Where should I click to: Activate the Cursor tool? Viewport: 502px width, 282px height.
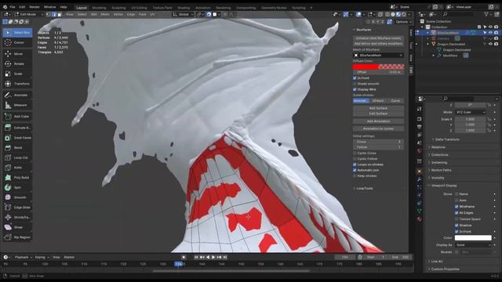point(17,42)
